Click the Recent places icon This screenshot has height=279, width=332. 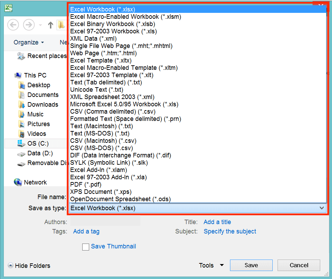click(x=21, y=56)
